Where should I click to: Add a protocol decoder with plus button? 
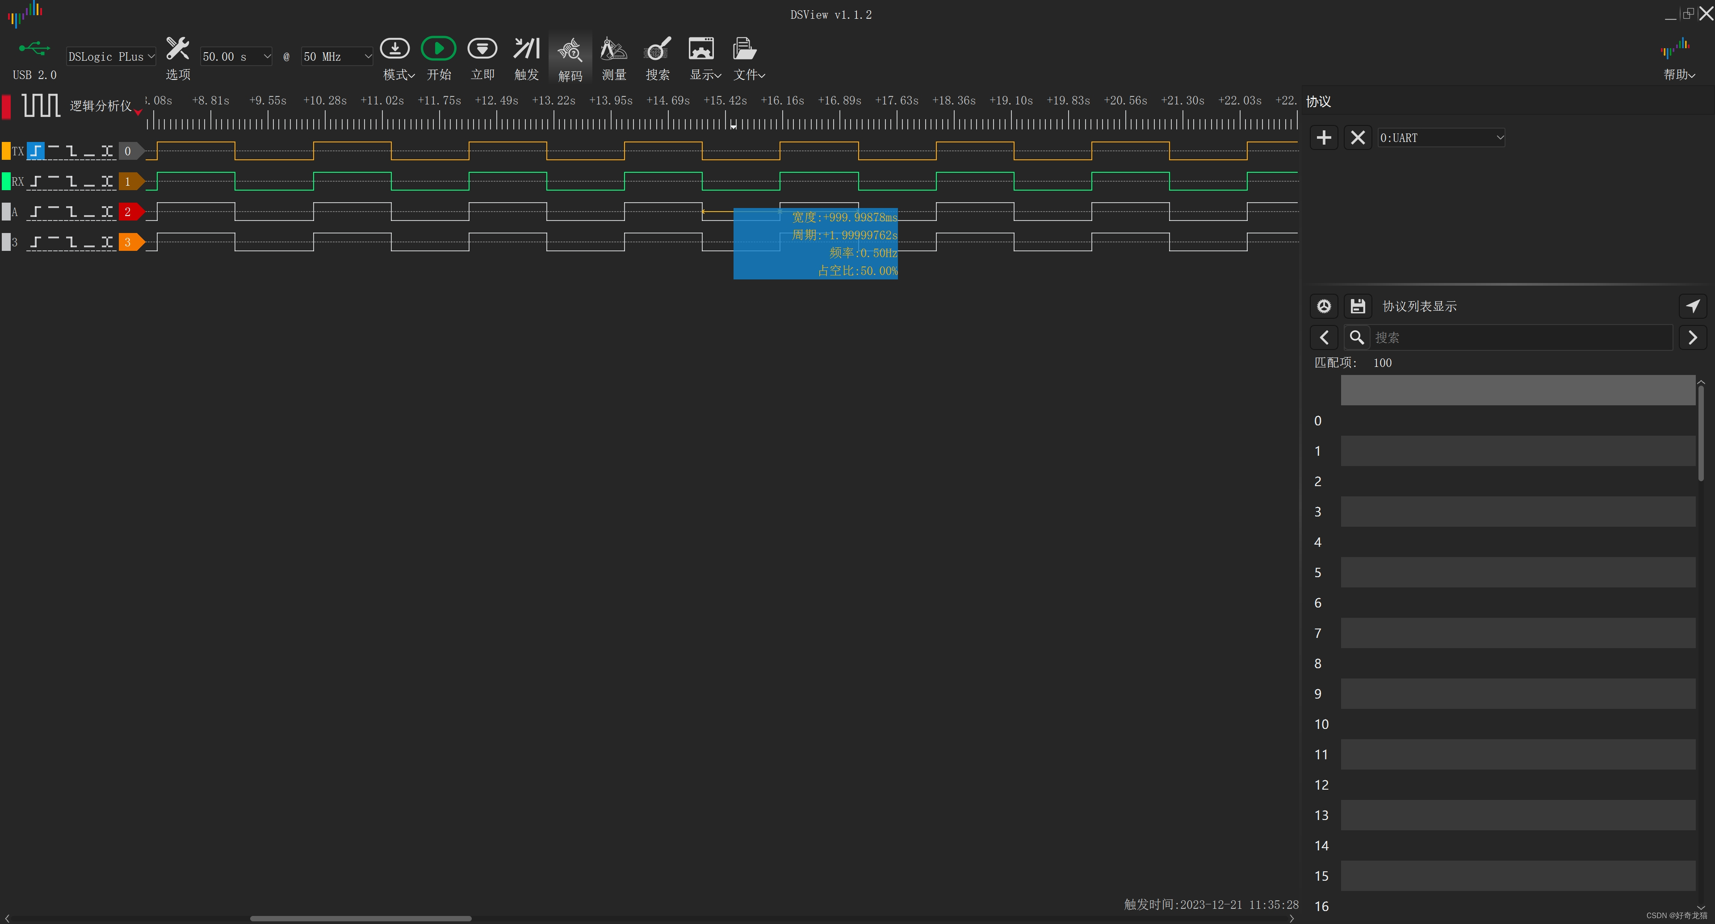tap(1324, 137)
